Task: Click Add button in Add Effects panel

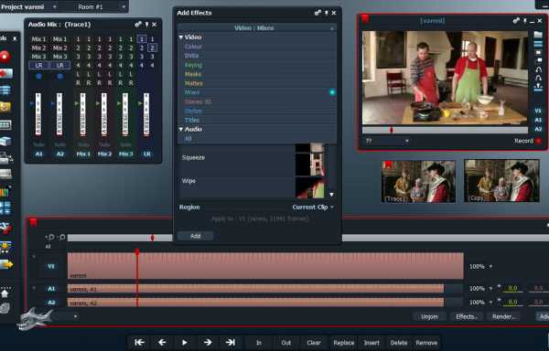Action: 196,236
